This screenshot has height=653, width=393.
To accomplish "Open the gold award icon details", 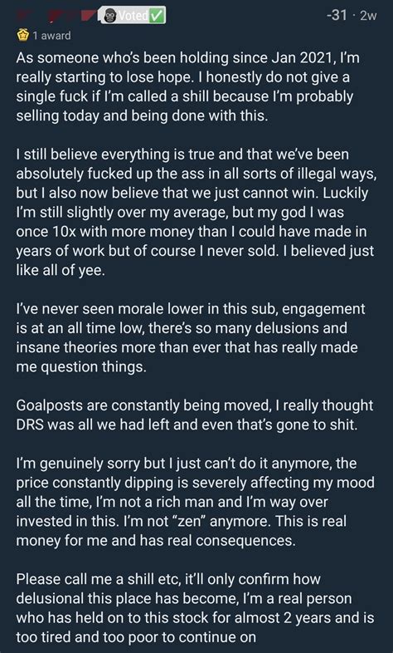I will (22, 36).
